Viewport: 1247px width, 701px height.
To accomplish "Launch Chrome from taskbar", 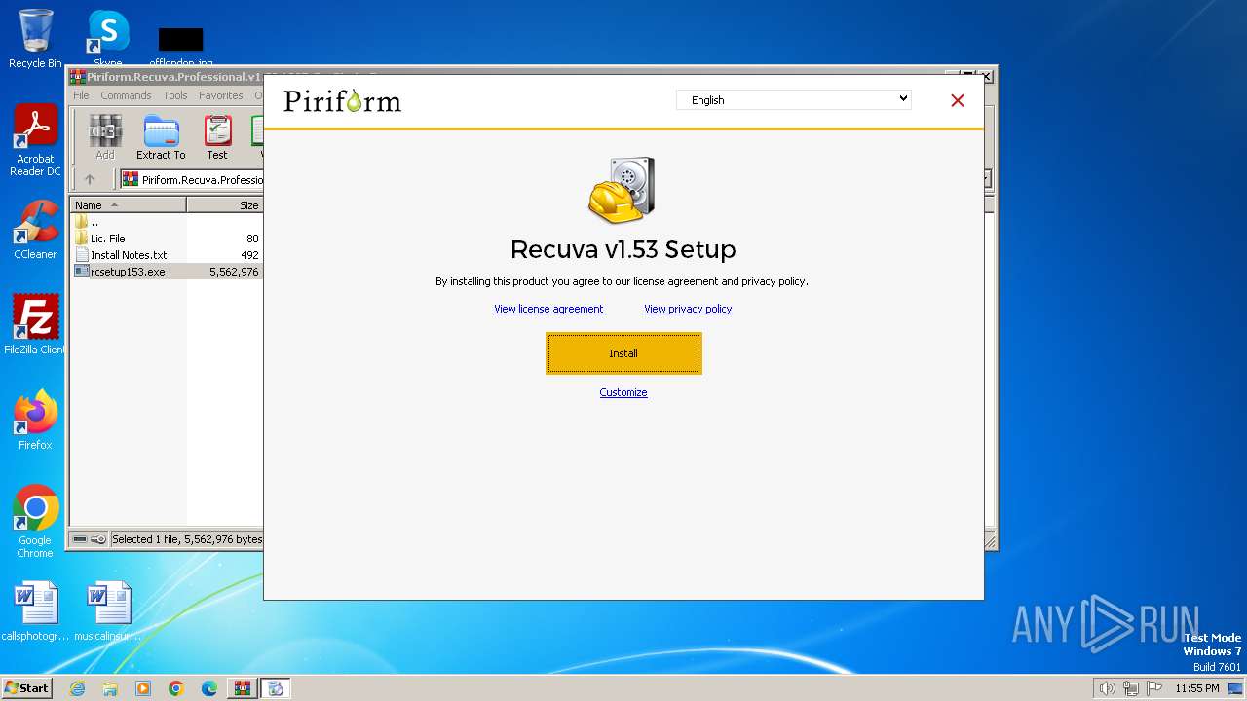I will 176,688.
